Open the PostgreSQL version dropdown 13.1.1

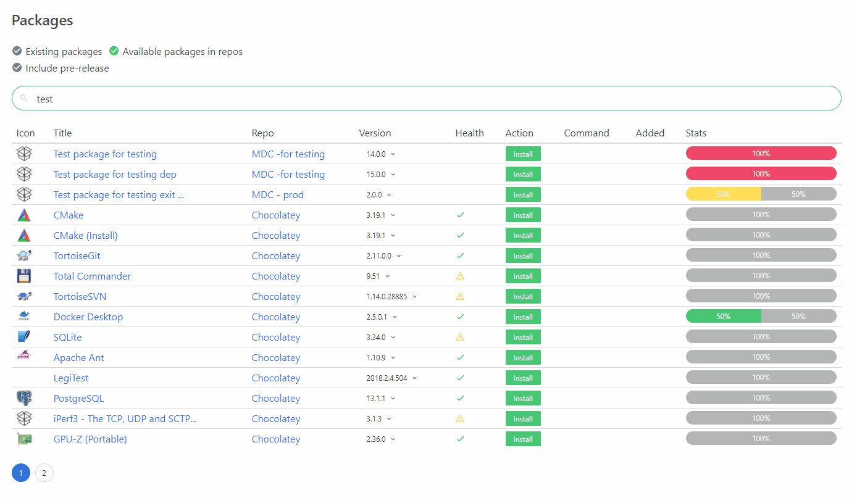click(x=381, y=398)
